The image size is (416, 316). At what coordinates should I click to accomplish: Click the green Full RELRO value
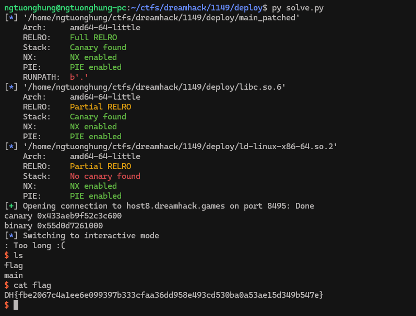pos(93,38)
